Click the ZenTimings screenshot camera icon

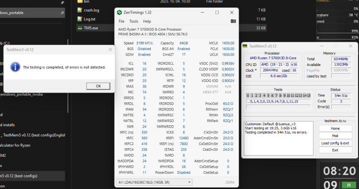tap(233, 21)
